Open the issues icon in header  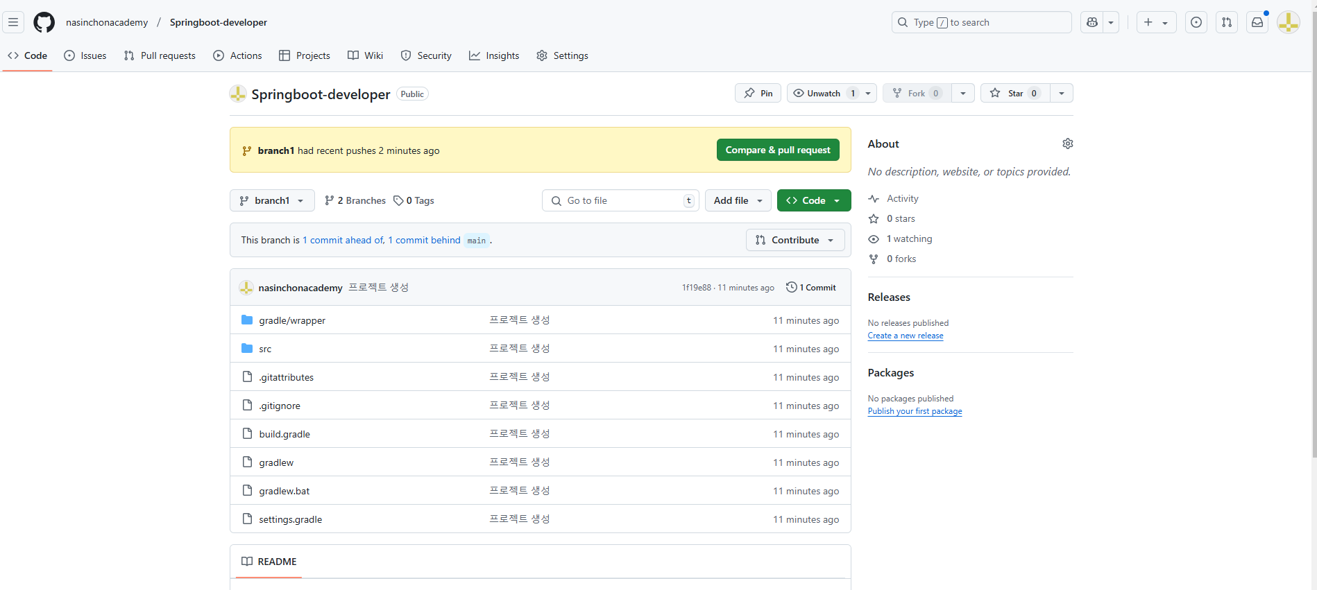coord(1196,22)
